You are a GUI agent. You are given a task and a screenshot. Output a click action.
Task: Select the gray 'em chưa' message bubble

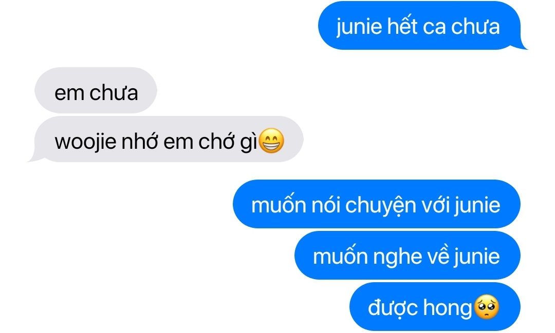pyautogui.click(x=96, y=90)
